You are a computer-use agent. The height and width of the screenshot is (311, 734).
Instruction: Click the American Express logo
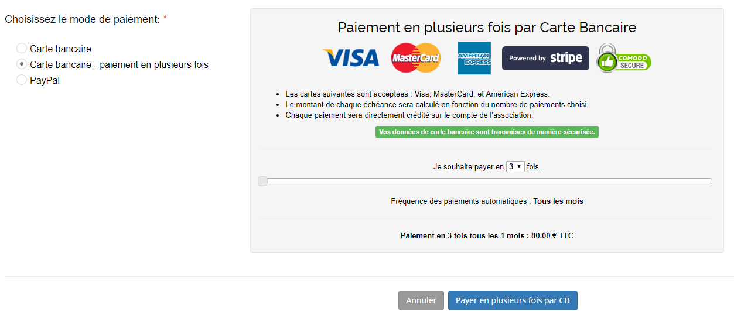474,58
